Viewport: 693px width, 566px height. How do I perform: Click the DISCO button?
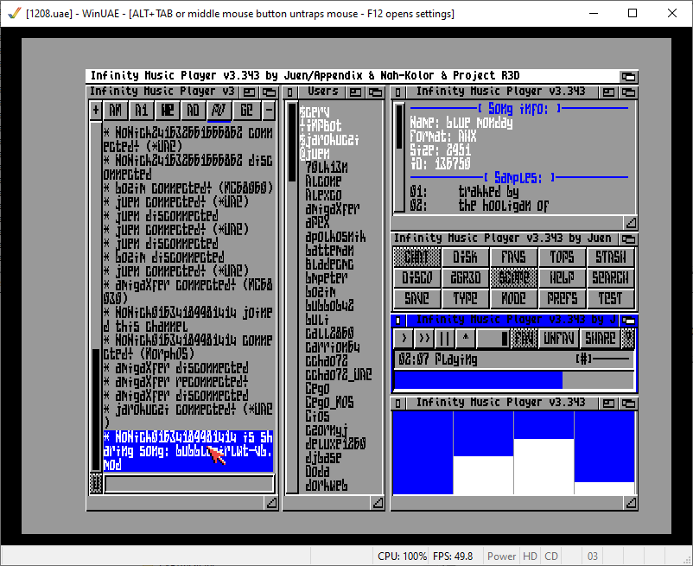click(x=416, y=278)
